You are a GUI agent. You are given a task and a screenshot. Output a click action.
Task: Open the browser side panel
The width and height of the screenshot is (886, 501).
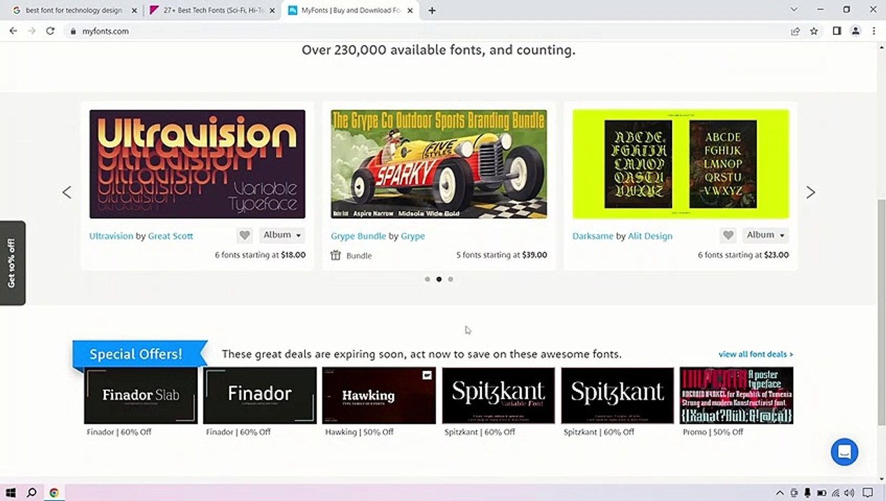[x=837, y=31]
